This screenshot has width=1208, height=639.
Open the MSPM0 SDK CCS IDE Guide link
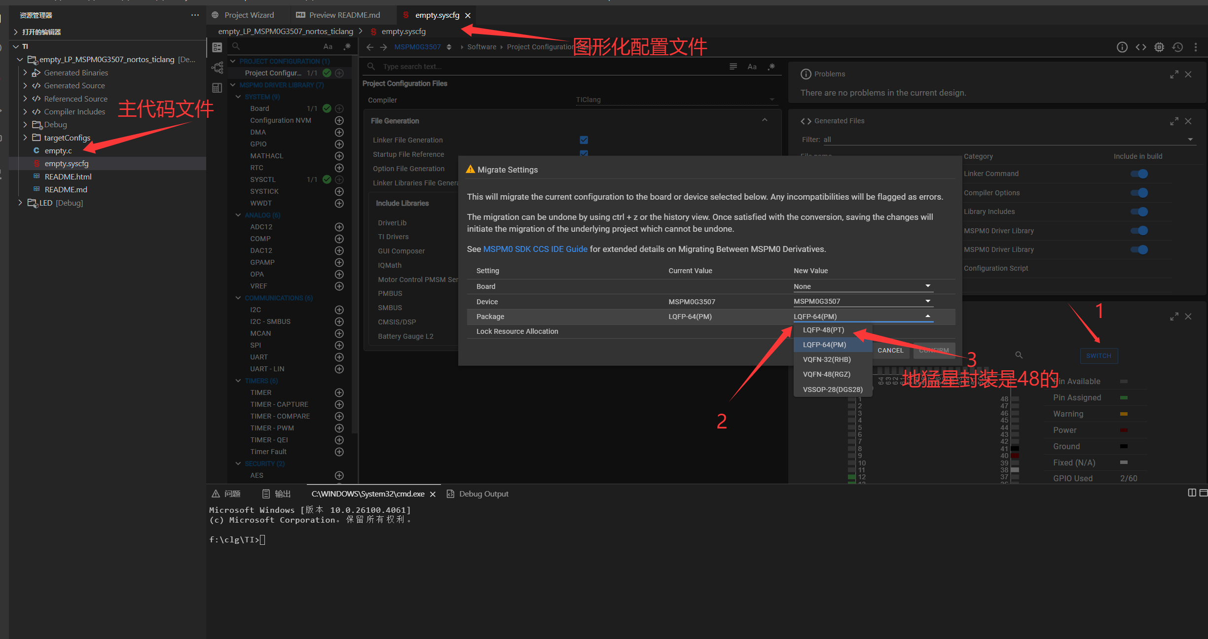535,249
